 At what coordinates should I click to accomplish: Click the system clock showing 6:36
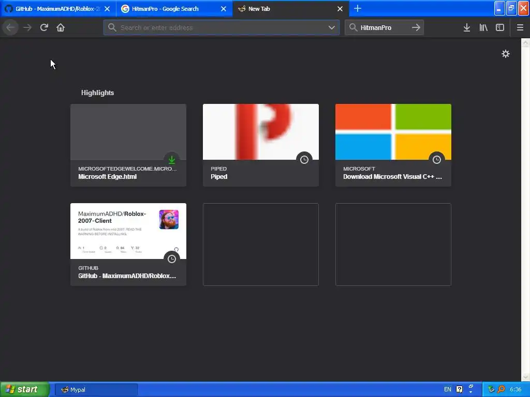(516, 390)
